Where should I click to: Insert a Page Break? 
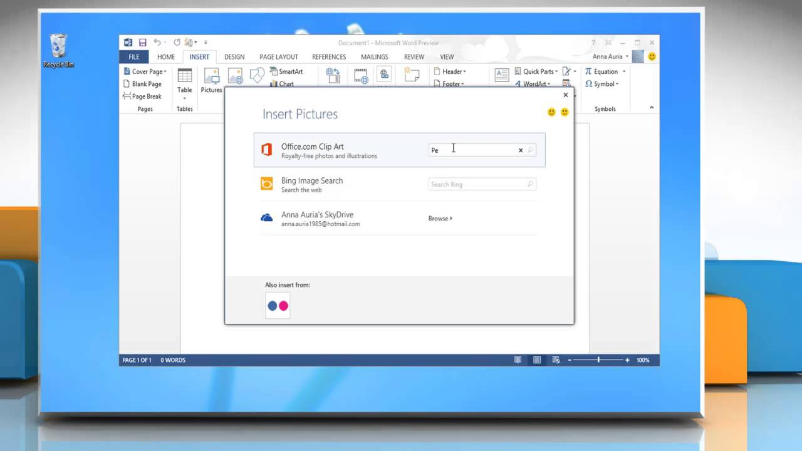click(x=142, y=96)
